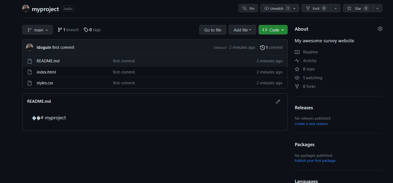
Task: Click the history clock icon next to 1 commit
Action: coord(262,47)
